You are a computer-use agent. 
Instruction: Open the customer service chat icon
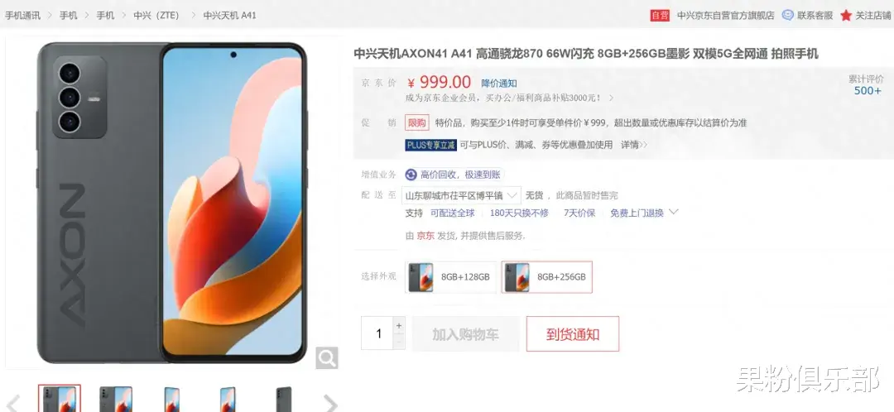[787, 16]
